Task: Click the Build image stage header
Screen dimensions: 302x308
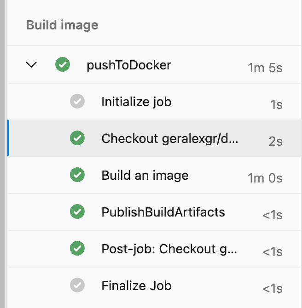Action: coord(62,24)
